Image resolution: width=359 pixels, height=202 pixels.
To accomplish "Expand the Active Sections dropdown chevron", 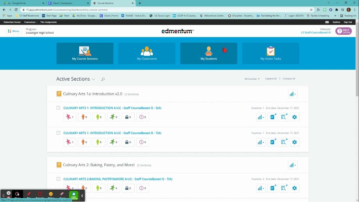I will click(93, 79).
